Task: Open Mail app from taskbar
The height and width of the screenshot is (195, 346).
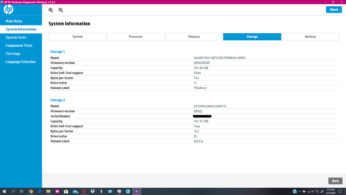Action: [75, 192]
